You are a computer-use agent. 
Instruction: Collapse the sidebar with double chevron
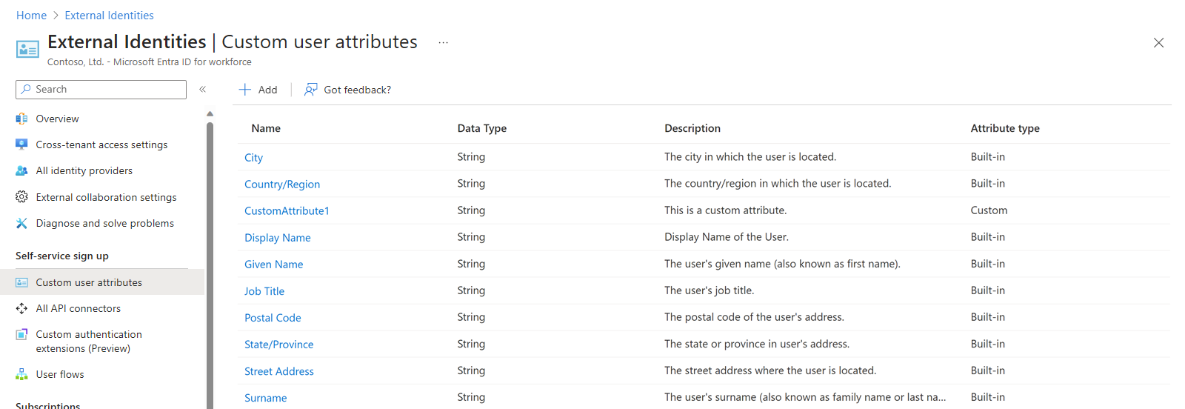pyautogui.click(x=202, y=89)
